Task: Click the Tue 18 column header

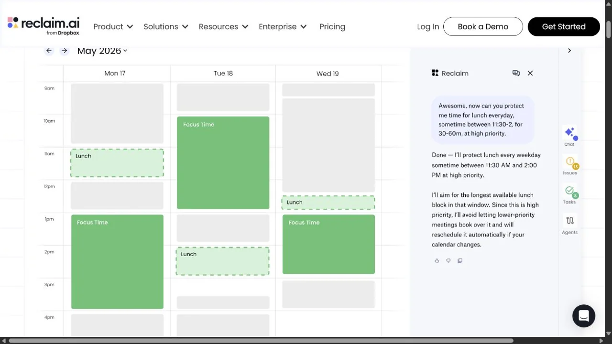Action: click(x=223, y=74)
